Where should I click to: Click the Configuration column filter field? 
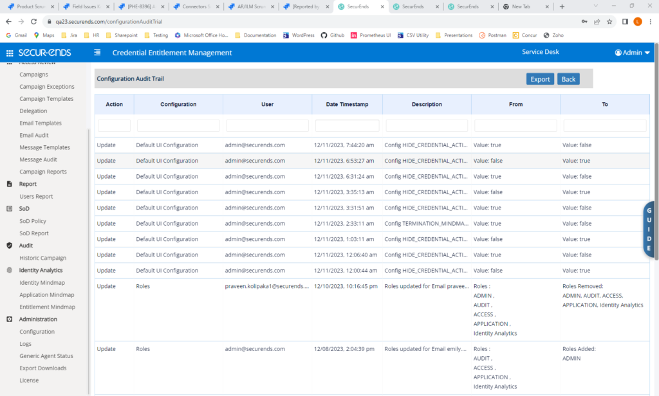178,125
